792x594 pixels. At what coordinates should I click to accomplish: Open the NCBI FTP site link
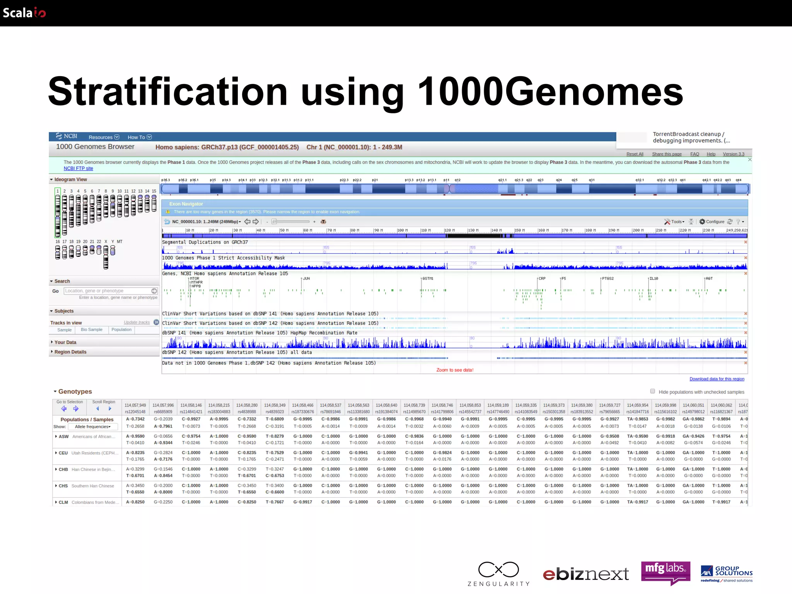(79, 168)
